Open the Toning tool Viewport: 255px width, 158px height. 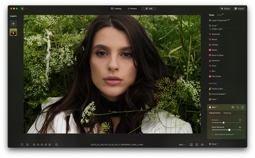pos(213,45)
